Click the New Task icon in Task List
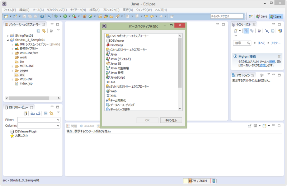Screen dimensions: 287x186 coord(236,31)
